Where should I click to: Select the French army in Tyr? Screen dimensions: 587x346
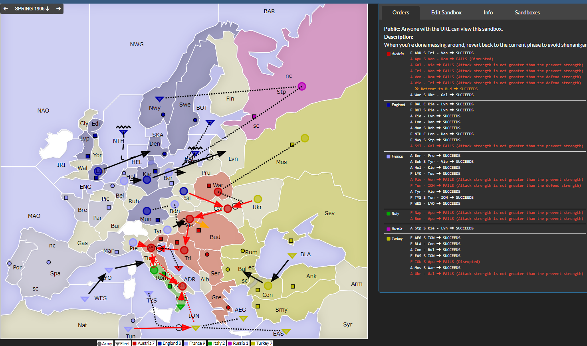pos(168,229)
